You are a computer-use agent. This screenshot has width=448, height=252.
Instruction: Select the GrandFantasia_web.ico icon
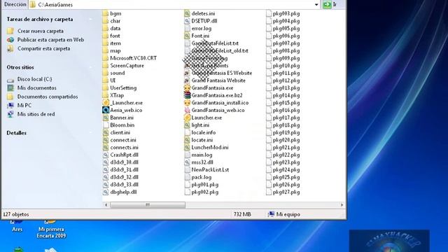tap(187, 110)
